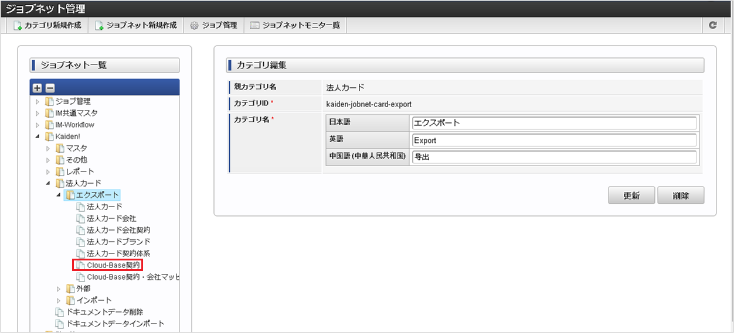Expand the IM共通マスタ tree folder arrow

click(38, 113)
